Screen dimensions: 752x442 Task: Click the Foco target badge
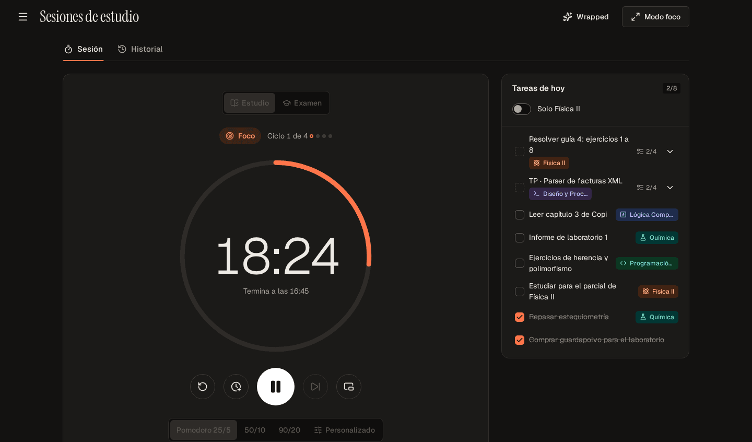coord(240,136)
